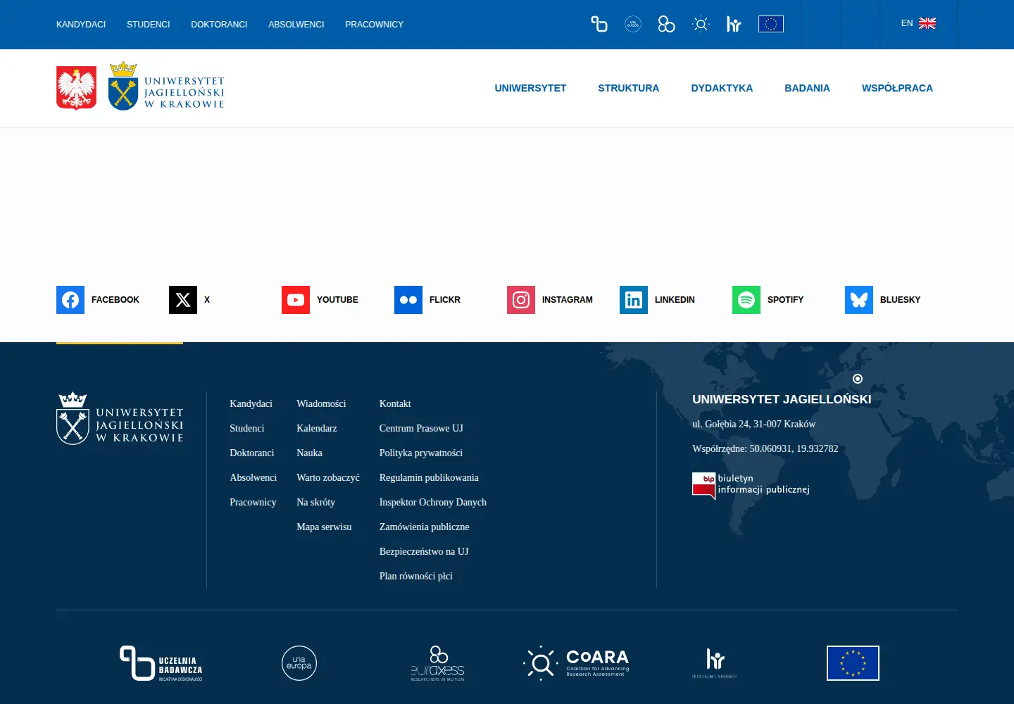Click the CoARA footer logo
This screenshot has width=1014, height=704.
[x=576, y=663]
